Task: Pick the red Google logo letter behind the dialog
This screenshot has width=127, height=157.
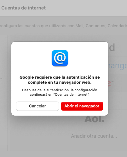Action: point(109,83)
